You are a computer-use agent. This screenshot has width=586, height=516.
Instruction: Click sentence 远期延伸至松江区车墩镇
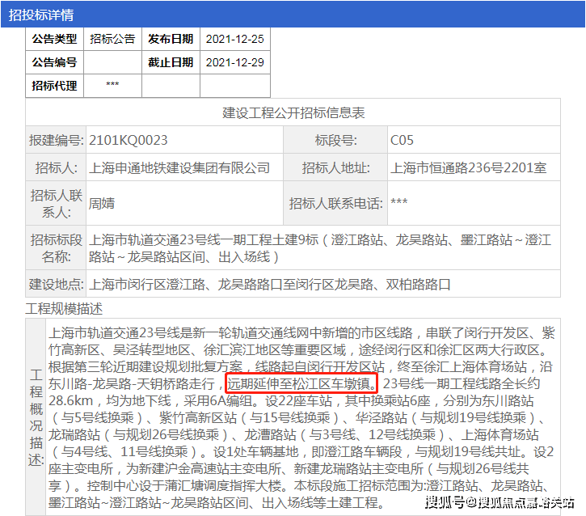[x=302, y=383]
